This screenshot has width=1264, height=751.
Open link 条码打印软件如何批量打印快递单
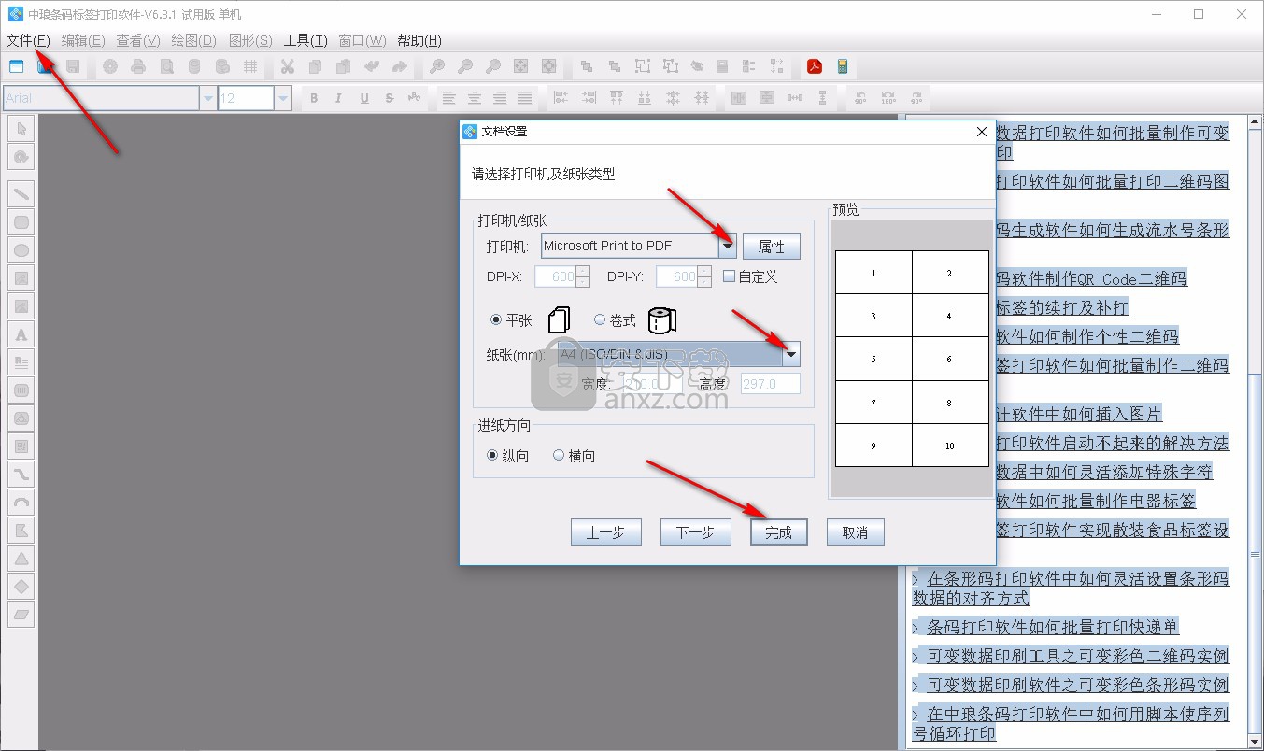tap(1053, 627)
